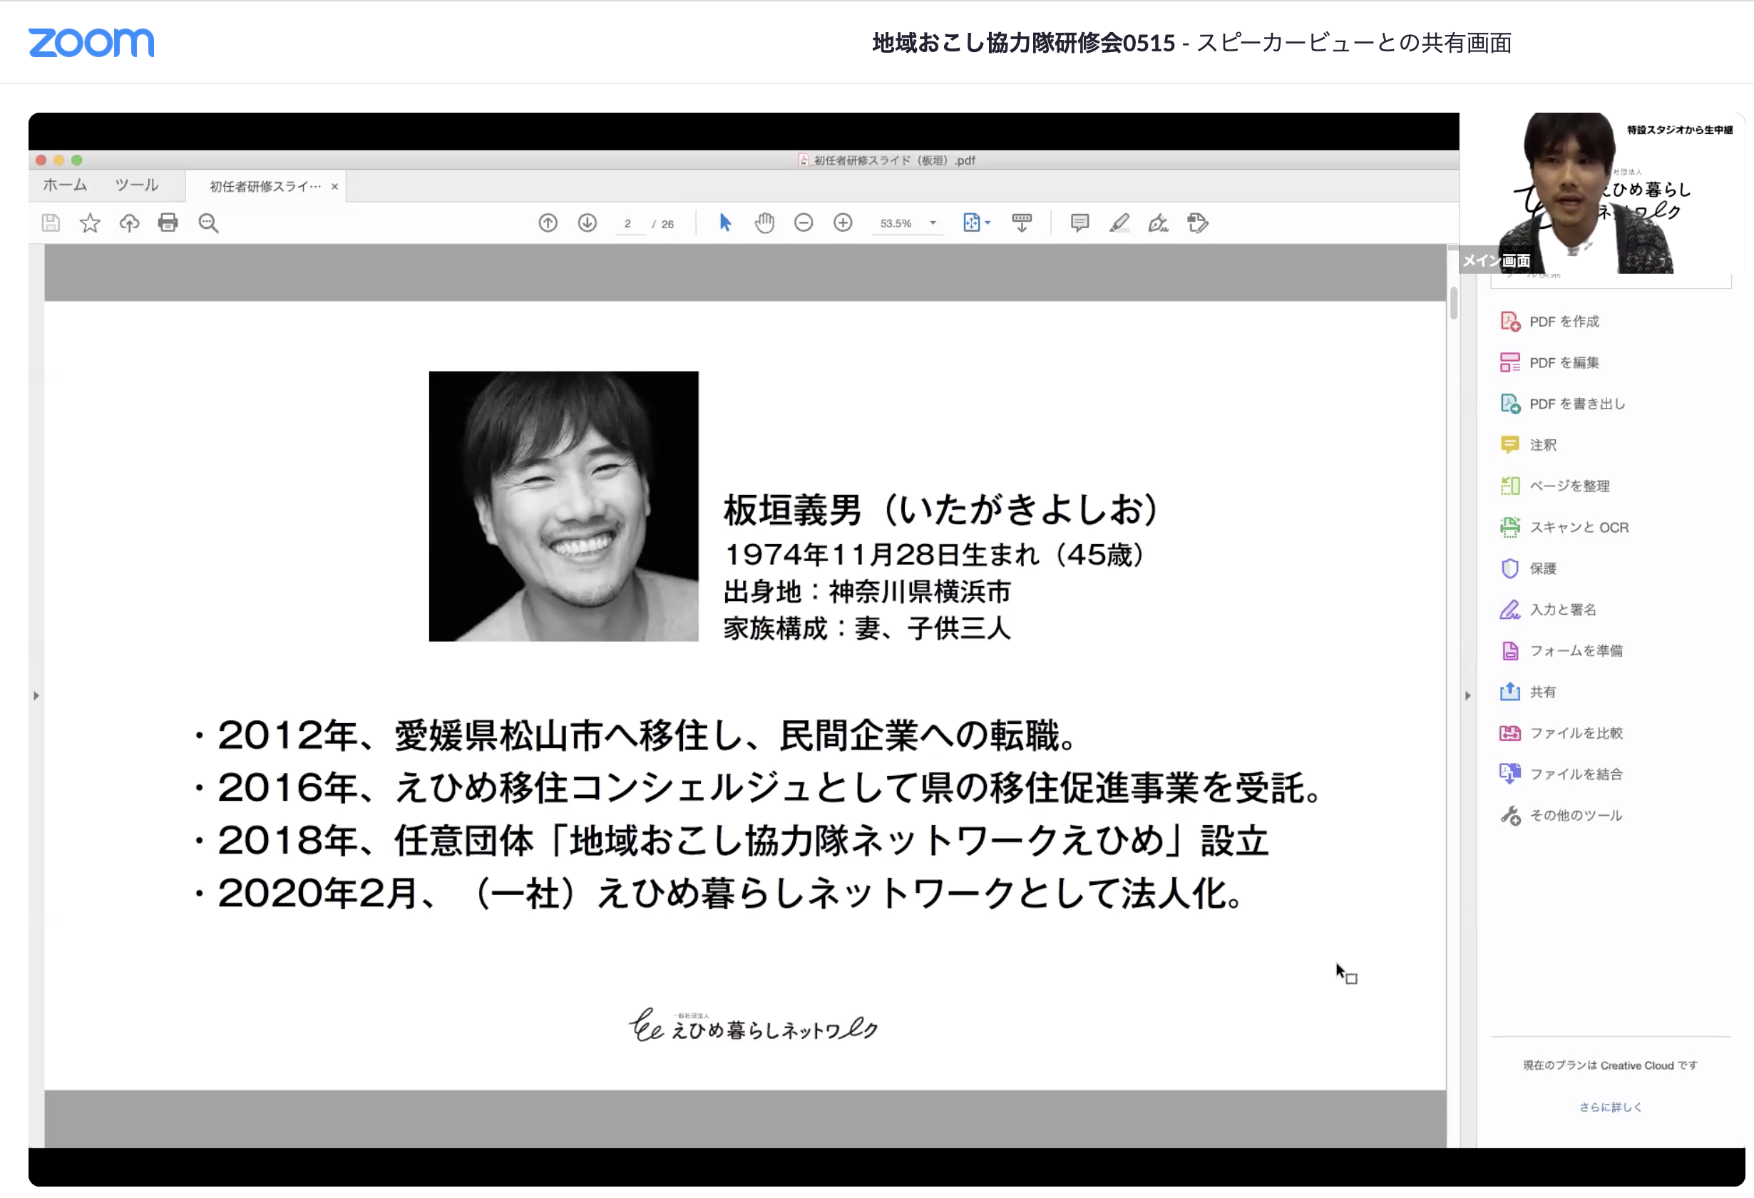Click the fit page icon
1754x1198 pixels.
(971, 222)
